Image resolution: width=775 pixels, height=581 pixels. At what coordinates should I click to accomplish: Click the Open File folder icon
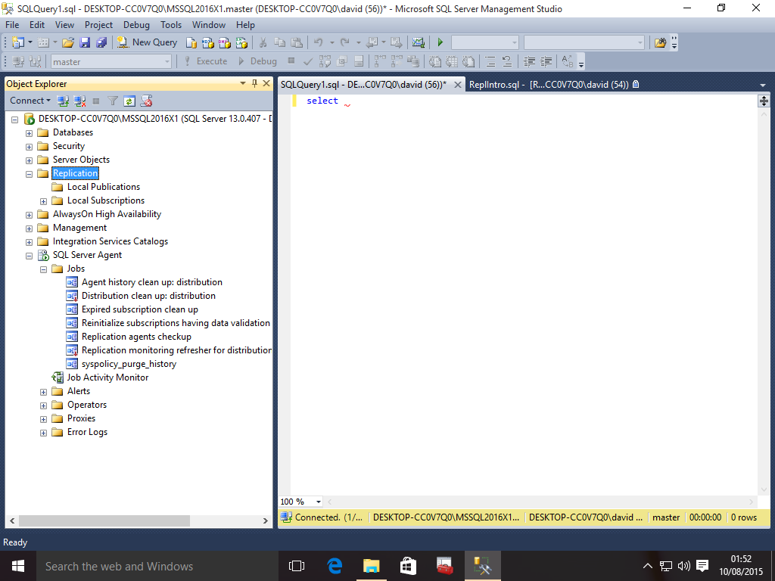point(68,42)
